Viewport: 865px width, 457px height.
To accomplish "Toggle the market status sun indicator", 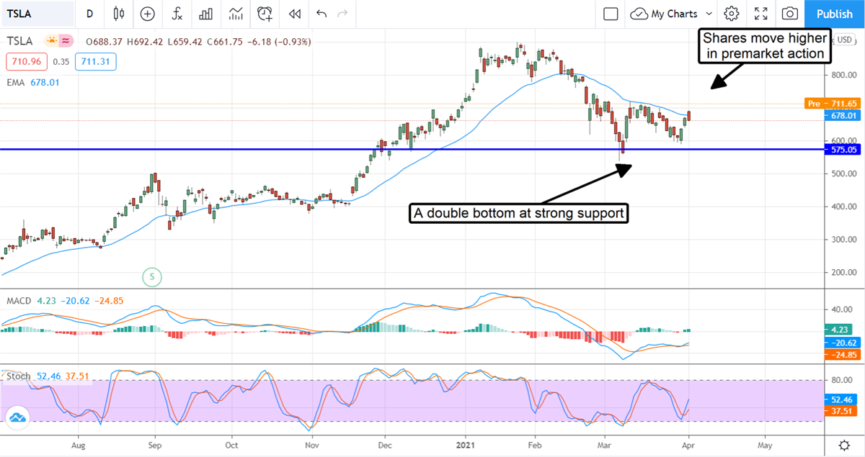I will tap(51, 42).
